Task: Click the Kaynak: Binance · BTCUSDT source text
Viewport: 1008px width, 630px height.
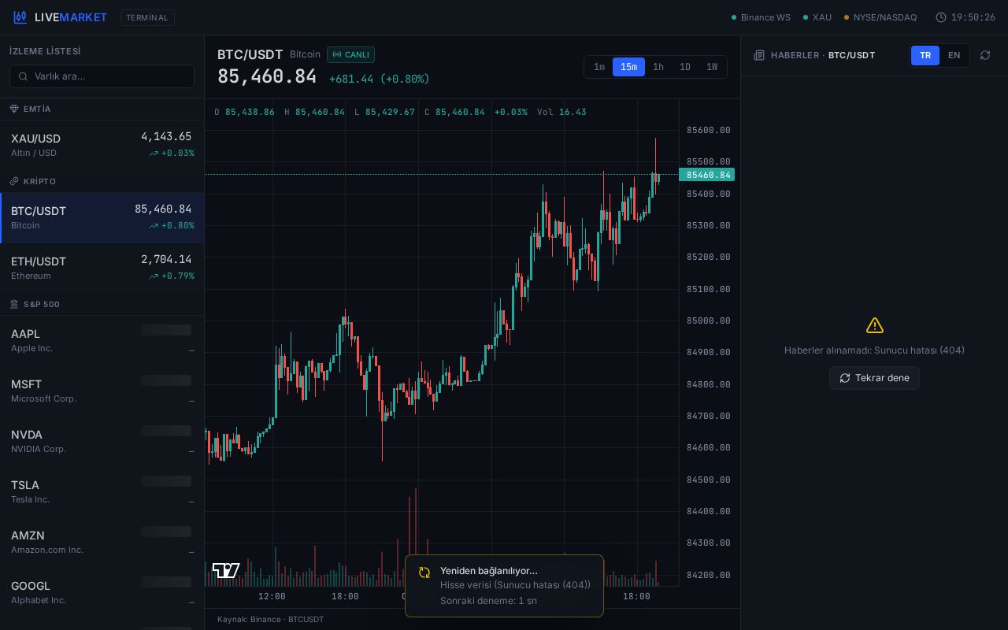Action: tap(270, 619)
